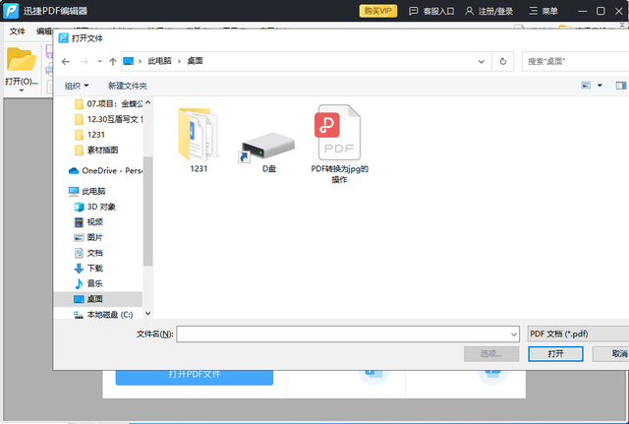629x424 pixels.
Task: Select the D盘 drive shortcut
Action: 268,151
